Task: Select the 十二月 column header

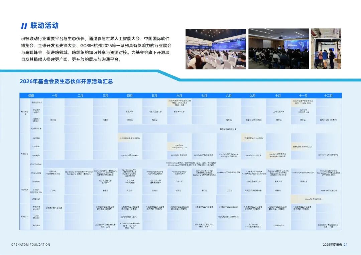Action: click(x=328, y=95)
